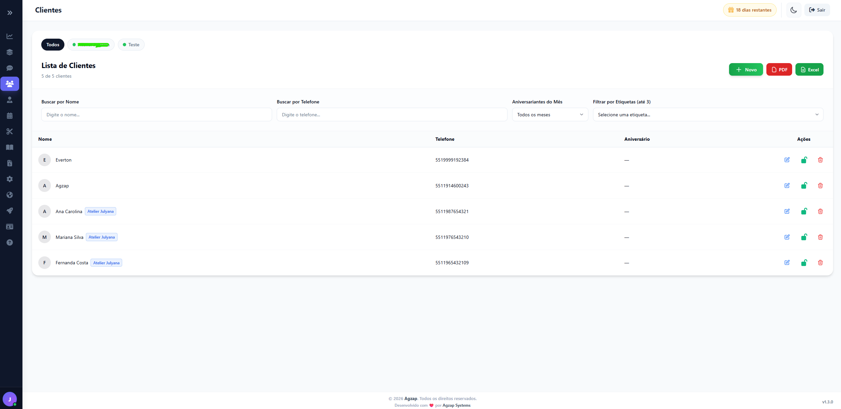Toggle the lock for Agzap client
The height and width of the screenshot is (409, 841).
[x=804, y=186]
